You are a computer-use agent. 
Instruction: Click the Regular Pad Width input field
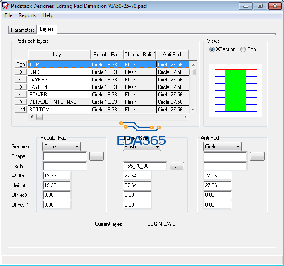click(57, 176)
